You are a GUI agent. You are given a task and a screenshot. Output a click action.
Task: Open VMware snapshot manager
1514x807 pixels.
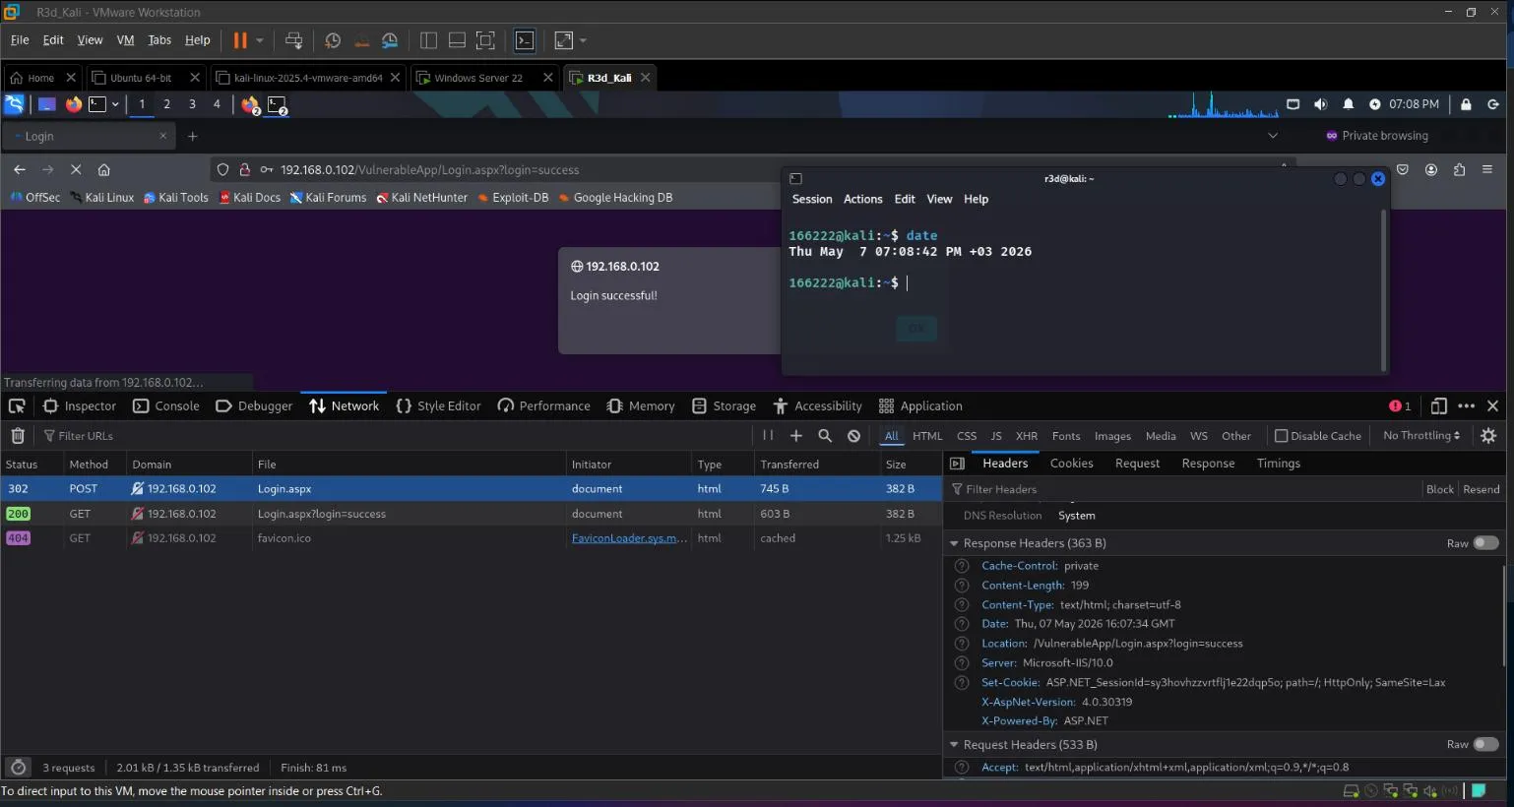[390, 40]
